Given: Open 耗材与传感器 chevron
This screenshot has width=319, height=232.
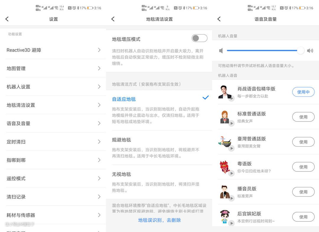Looking at the screenshot, I should (x=99, y=215).
